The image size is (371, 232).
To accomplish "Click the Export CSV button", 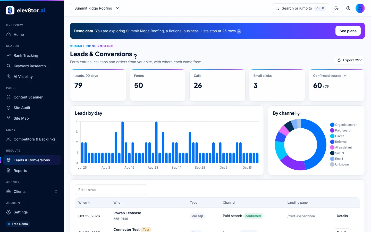I will [x=349, y=60].
